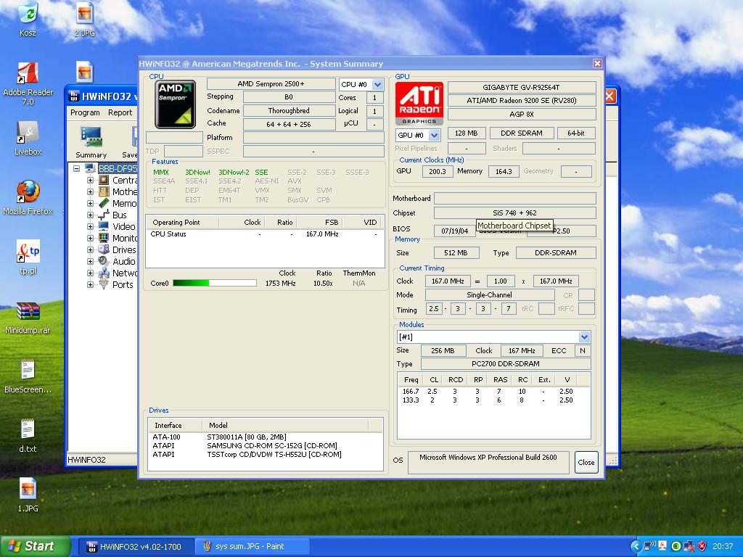The height and width of the screenshot is (557, 743).
Task: Click the PC2700 DDR-SDRAM type field
Action: 506,364
